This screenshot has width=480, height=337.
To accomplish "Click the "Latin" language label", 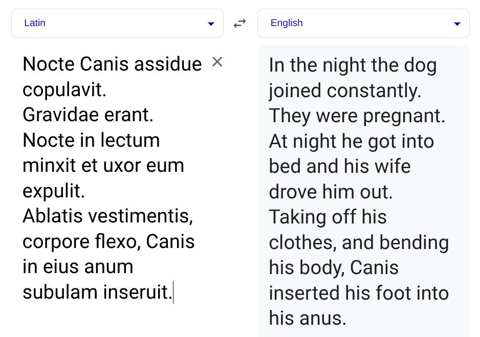I will click(35, 23).
